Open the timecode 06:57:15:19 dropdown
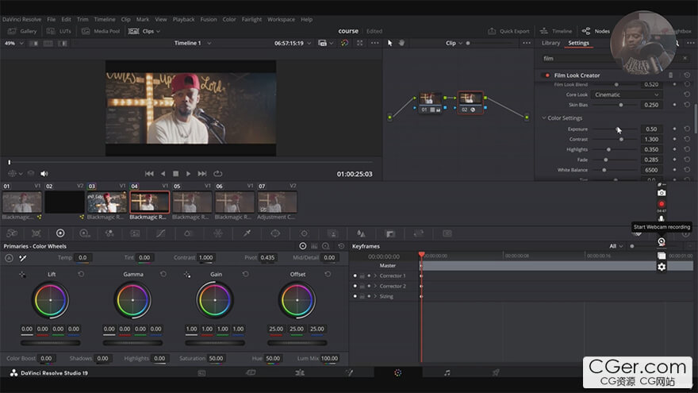Image resolution: width=698 pixels, height=393 pixels. click(x=293, y=43)
